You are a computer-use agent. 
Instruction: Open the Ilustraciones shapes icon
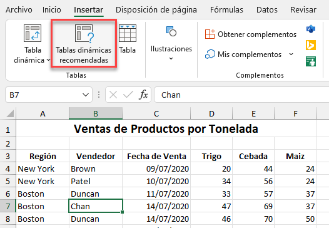[x=171, y=31]
